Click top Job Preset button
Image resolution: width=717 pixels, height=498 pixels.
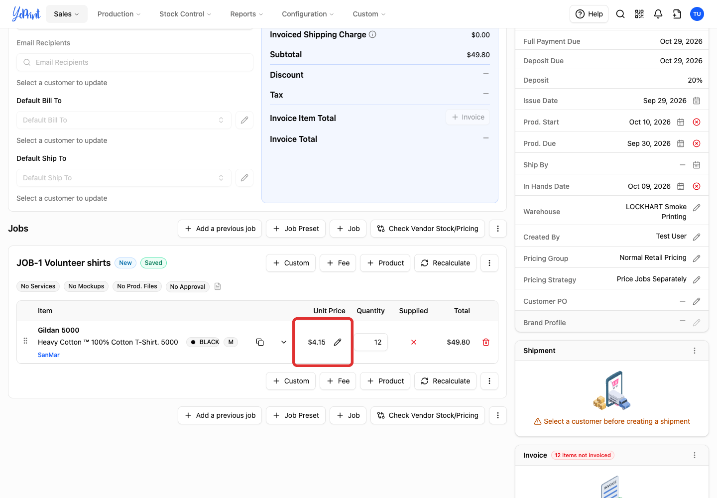(x=296, y=229)
